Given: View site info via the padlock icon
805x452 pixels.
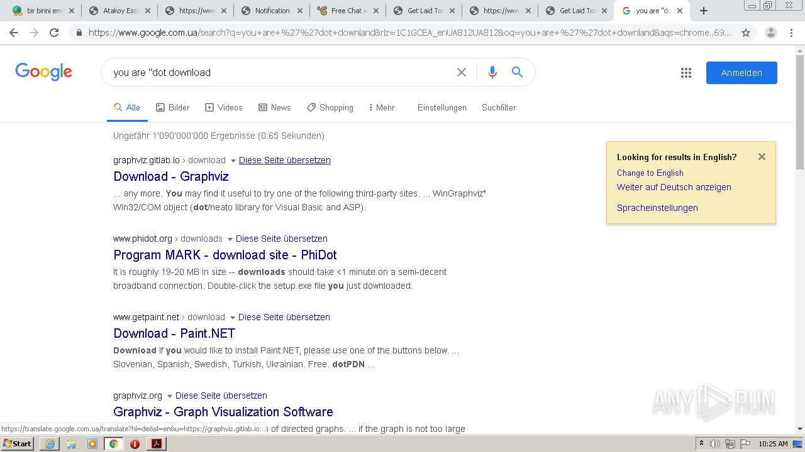Looking at the screenshot, I should [79, 33].
